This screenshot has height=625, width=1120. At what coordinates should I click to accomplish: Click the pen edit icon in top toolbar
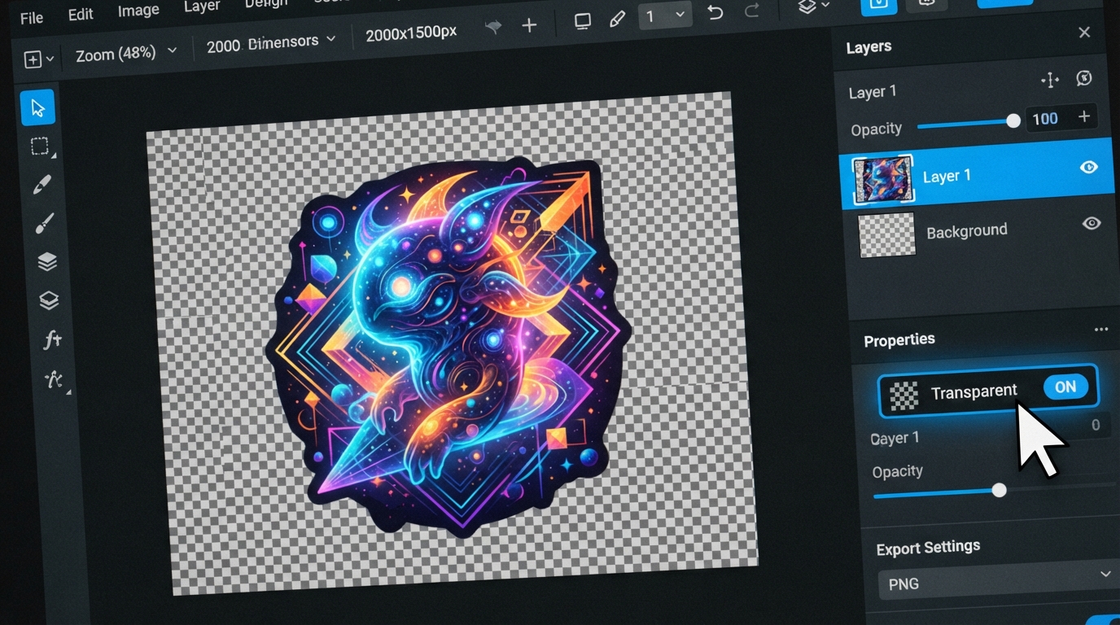[x=618, y=18]
